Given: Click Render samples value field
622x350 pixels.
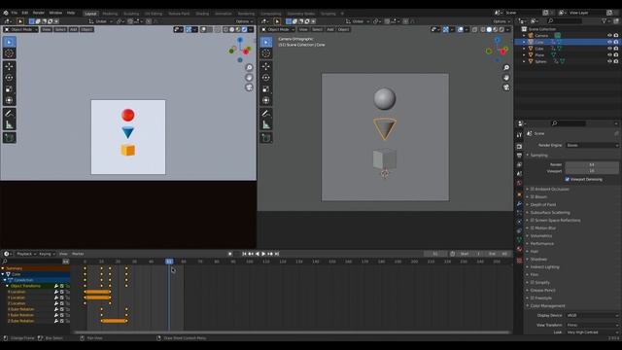Looking at the screenshot, I should pyautogui.click(x=592, y=164).
